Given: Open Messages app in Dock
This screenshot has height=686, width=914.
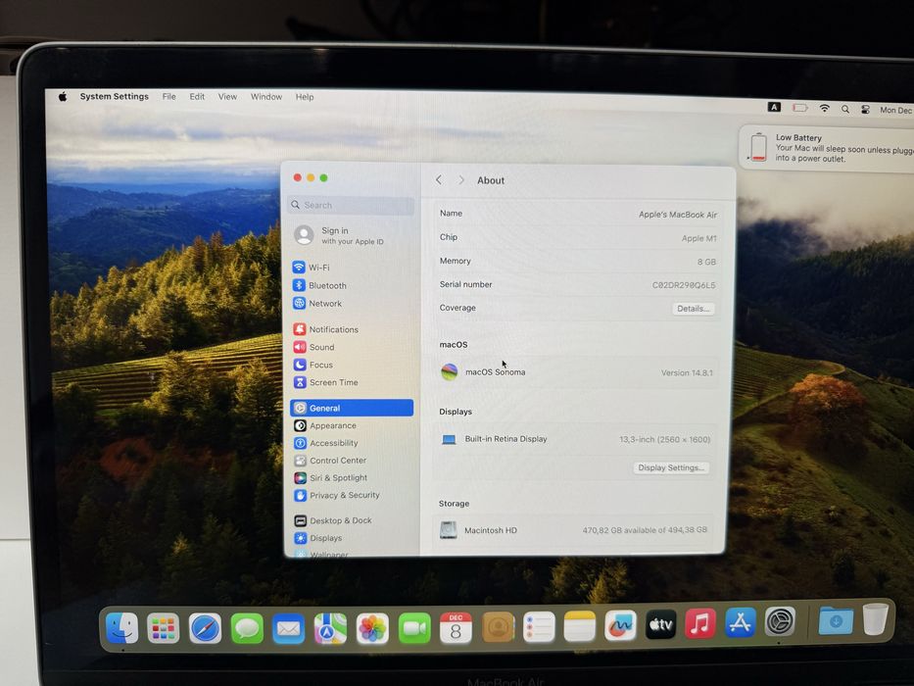Looking at the screenshot, I should click(x=247, y=629).
